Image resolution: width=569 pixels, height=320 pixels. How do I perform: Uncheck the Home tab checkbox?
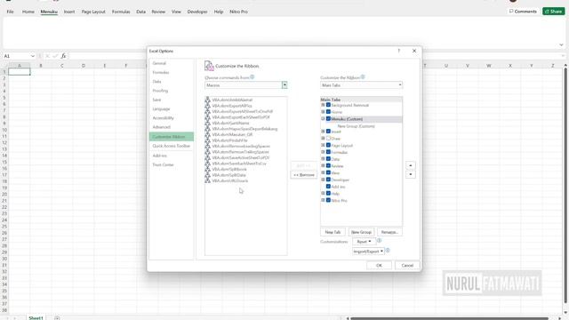point(328,112)
